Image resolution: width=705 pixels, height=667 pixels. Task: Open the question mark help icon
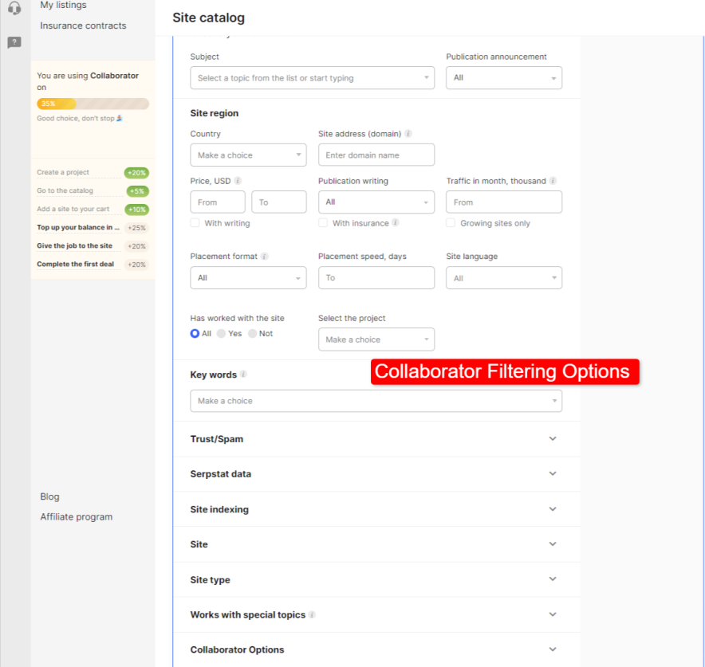pos(14,41)
